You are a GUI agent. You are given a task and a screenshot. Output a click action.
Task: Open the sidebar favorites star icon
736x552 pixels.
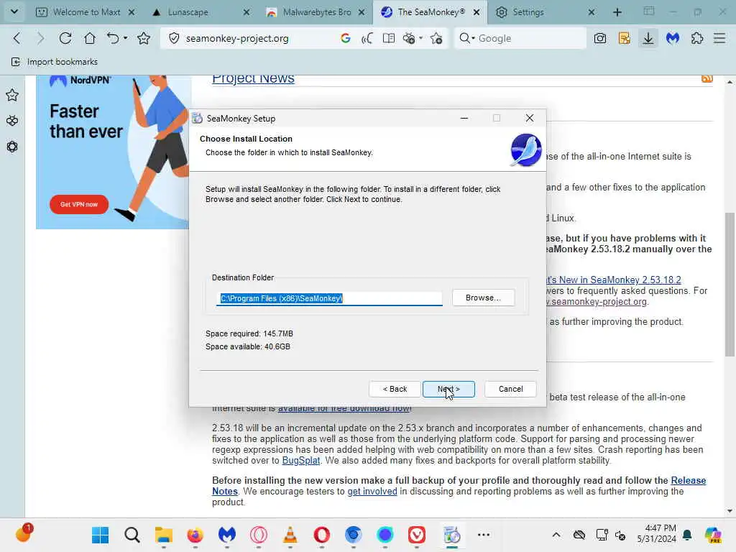pos(12,96)
